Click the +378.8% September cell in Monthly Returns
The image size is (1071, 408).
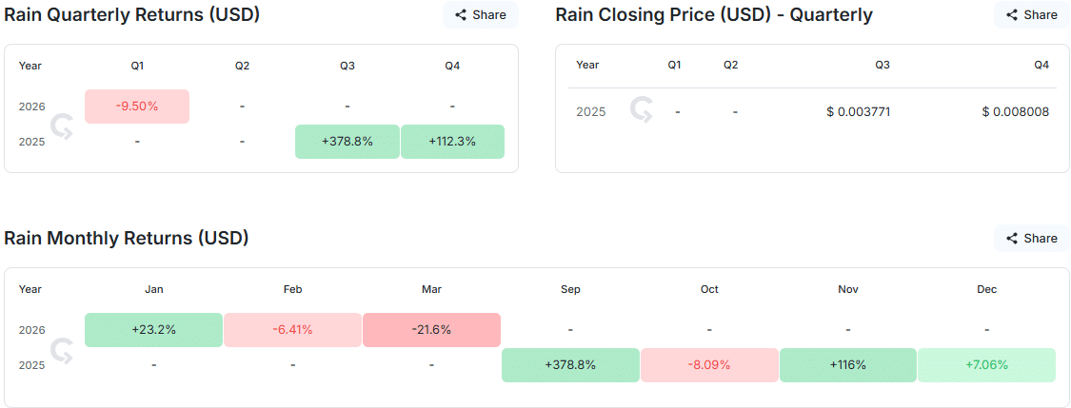pos(570,365)
